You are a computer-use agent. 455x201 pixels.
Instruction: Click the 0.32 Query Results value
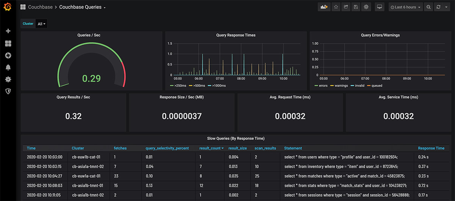click(x=74, y=116)
